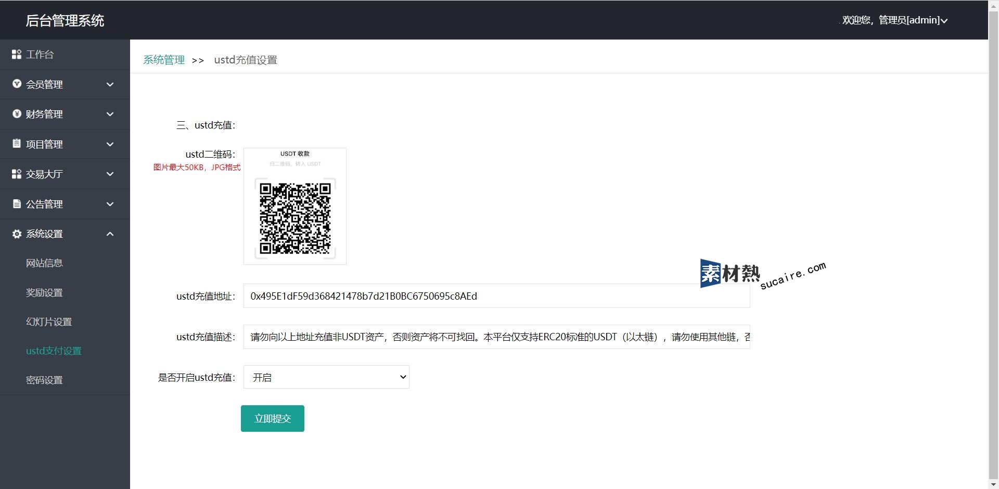Viewport: 999px width, 489px height.
Task: Click the 财务管理 yen icon
Action: coord(17,114)
